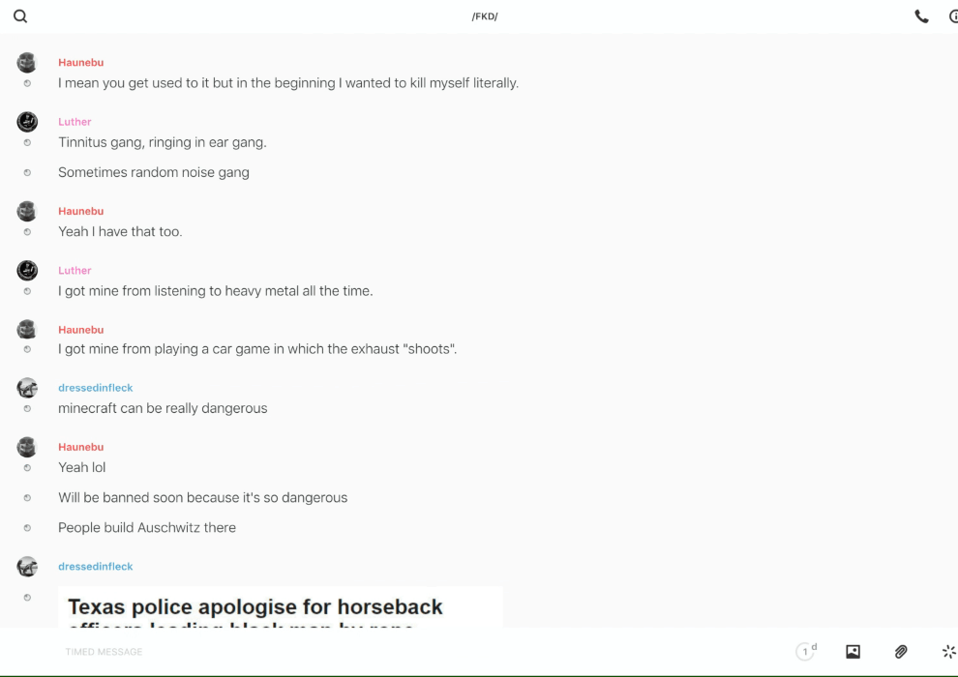
Task: Set the timed message timer icon
Action: (x=805, y=652)
